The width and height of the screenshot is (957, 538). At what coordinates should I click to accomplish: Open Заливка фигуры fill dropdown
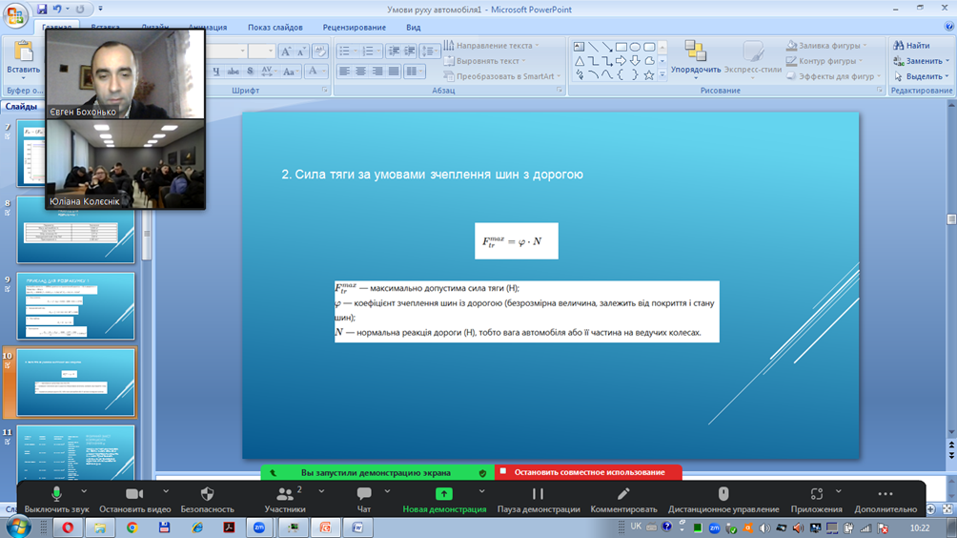pos(825,46)
